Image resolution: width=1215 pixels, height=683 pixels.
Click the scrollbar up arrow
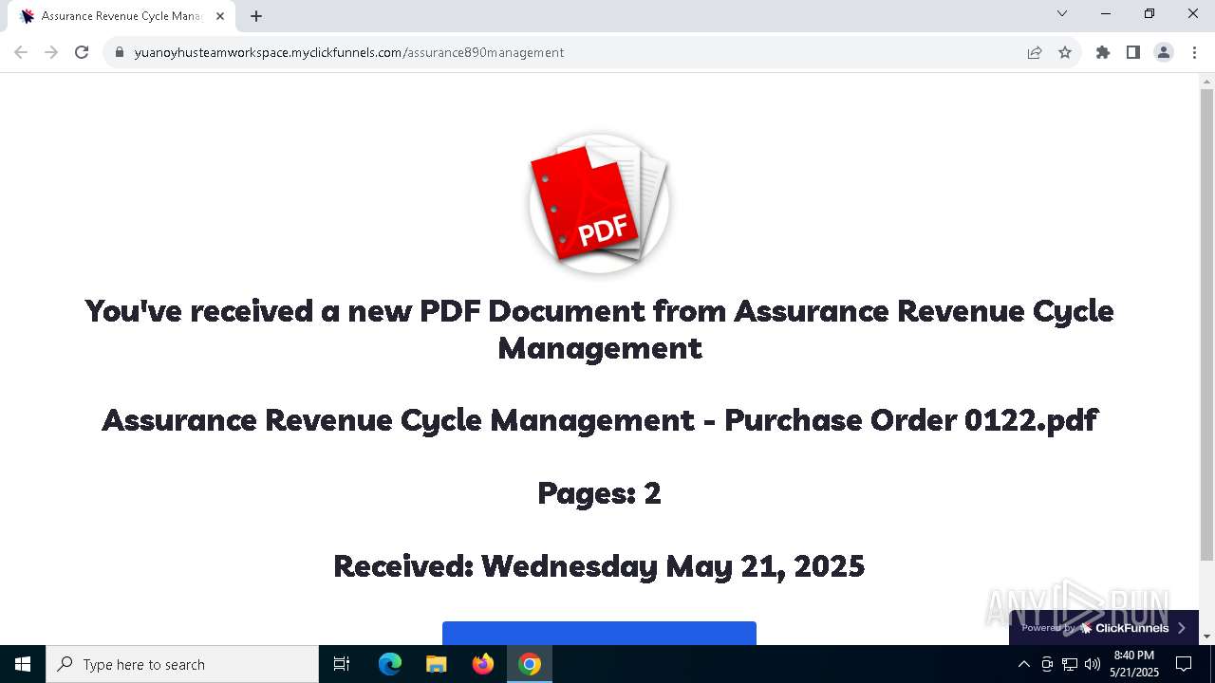point(1206,82)
